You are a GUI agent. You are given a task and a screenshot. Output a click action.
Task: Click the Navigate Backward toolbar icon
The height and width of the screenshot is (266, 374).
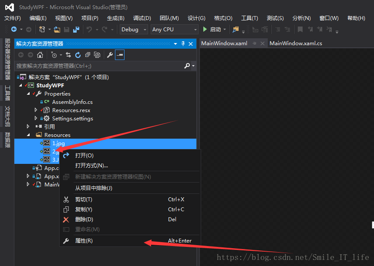tap(14, 29)
